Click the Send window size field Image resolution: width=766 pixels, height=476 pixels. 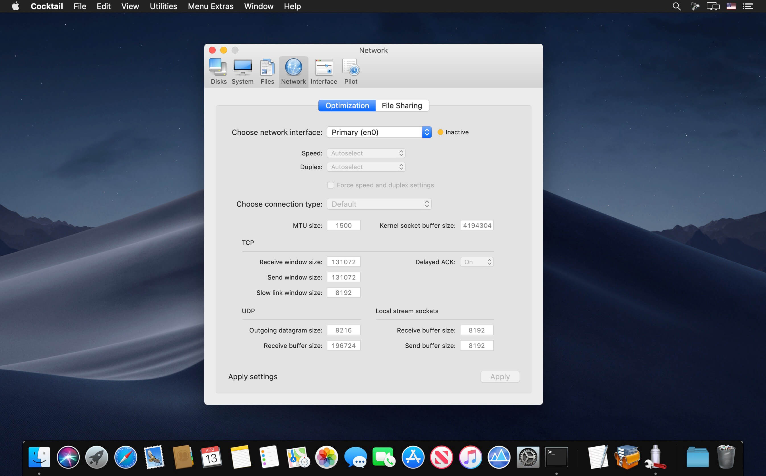(x=343, y=277)
